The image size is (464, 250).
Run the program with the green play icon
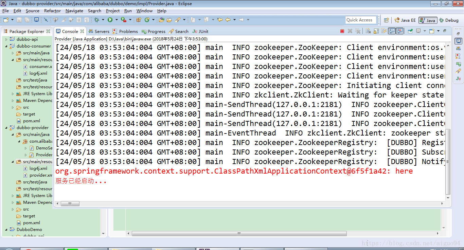click(110, 20)
